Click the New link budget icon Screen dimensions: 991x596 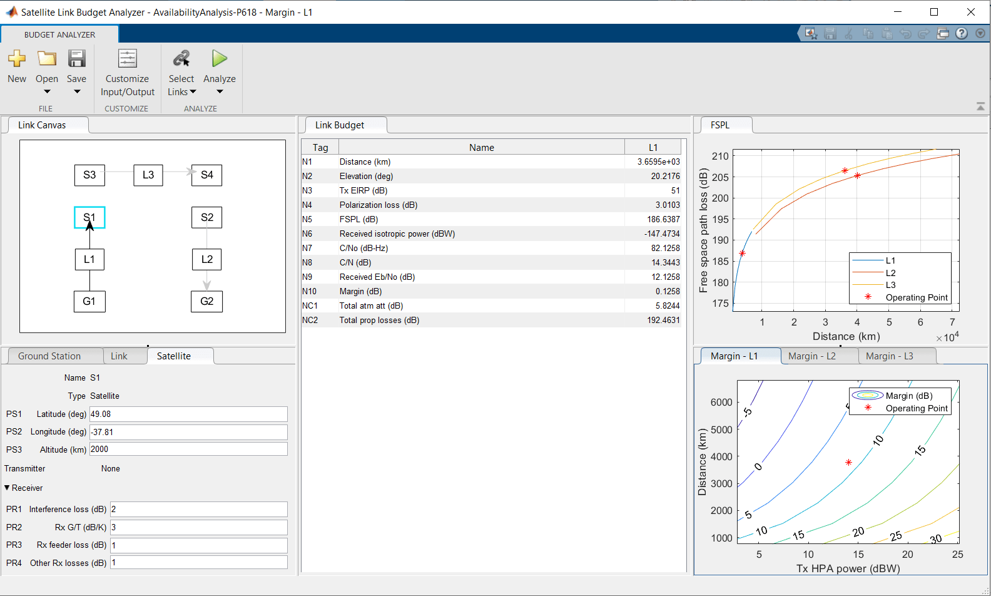[17, 59]
